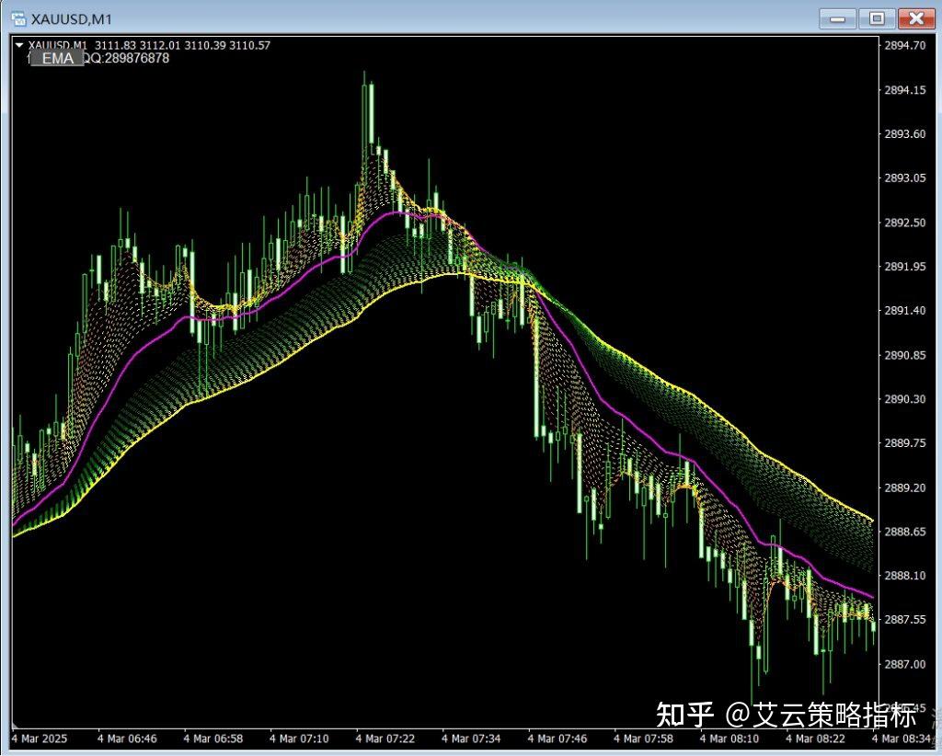The height and width of the screenshot is (756, 942).
Task: Click the 4 Mar 2025 time label
Action: (39, 739)
